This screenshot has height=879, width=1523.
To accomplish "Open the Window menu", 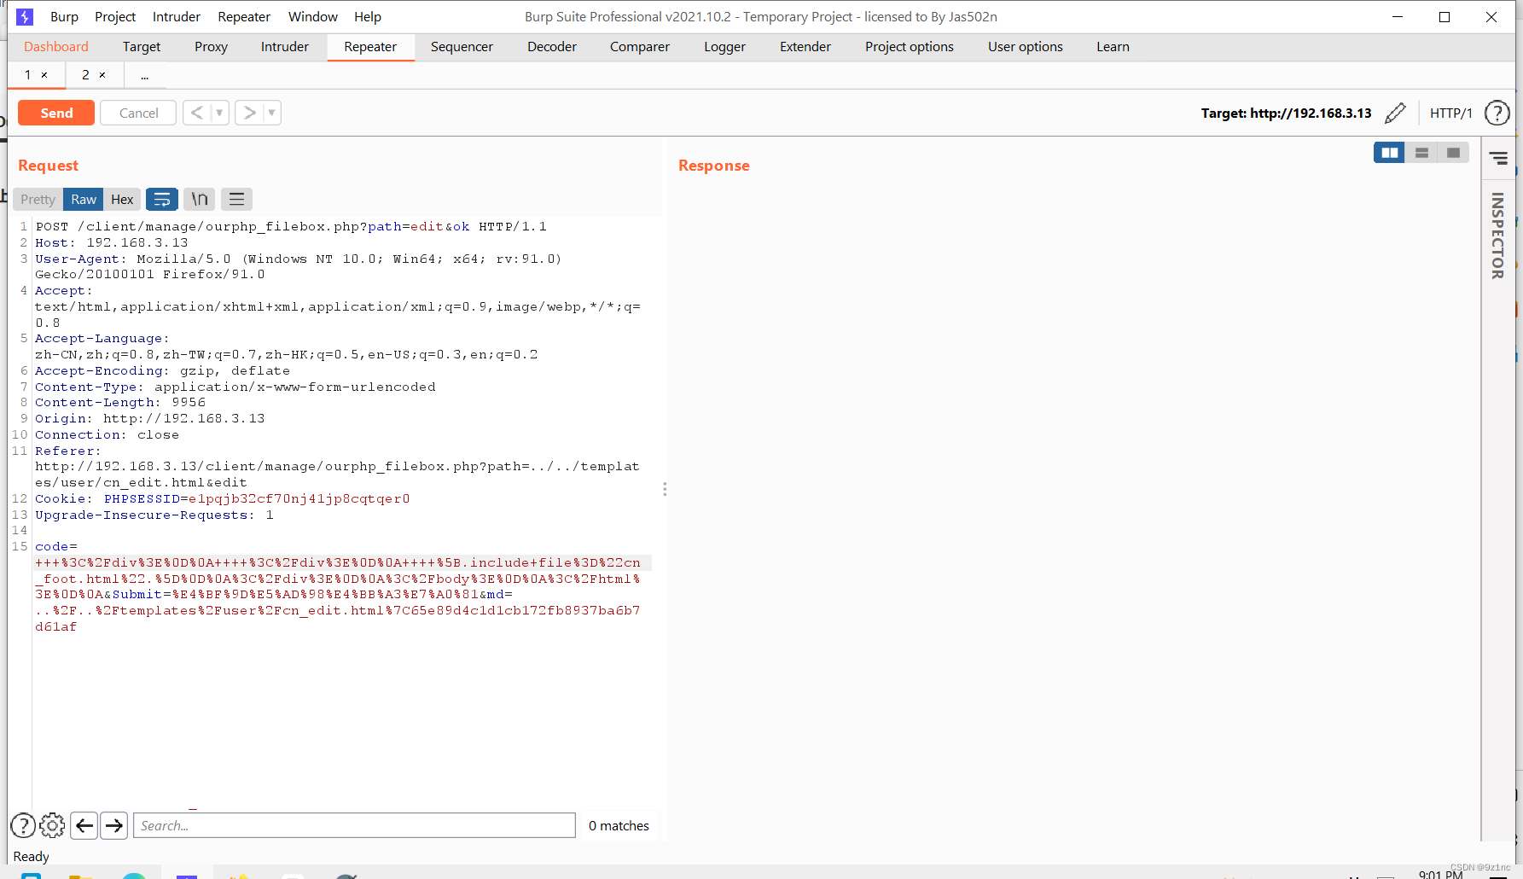I will 313,16.
